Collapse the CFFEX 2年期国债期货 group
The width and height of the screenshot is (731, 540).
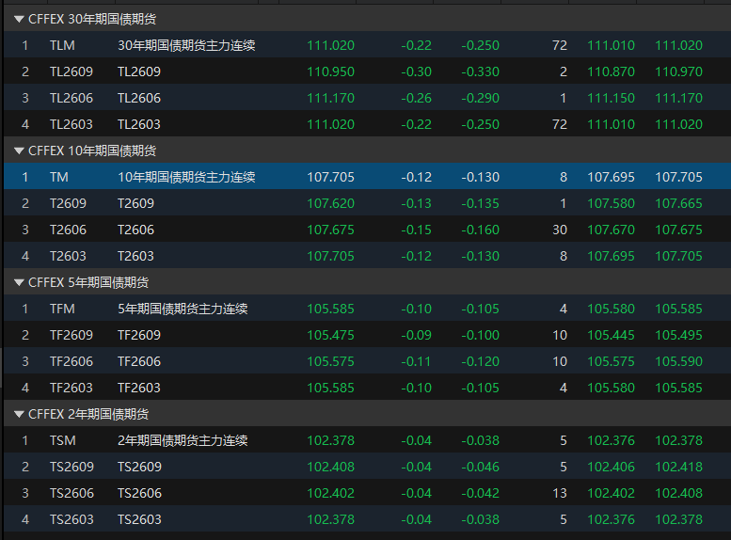tap(19, 414)
